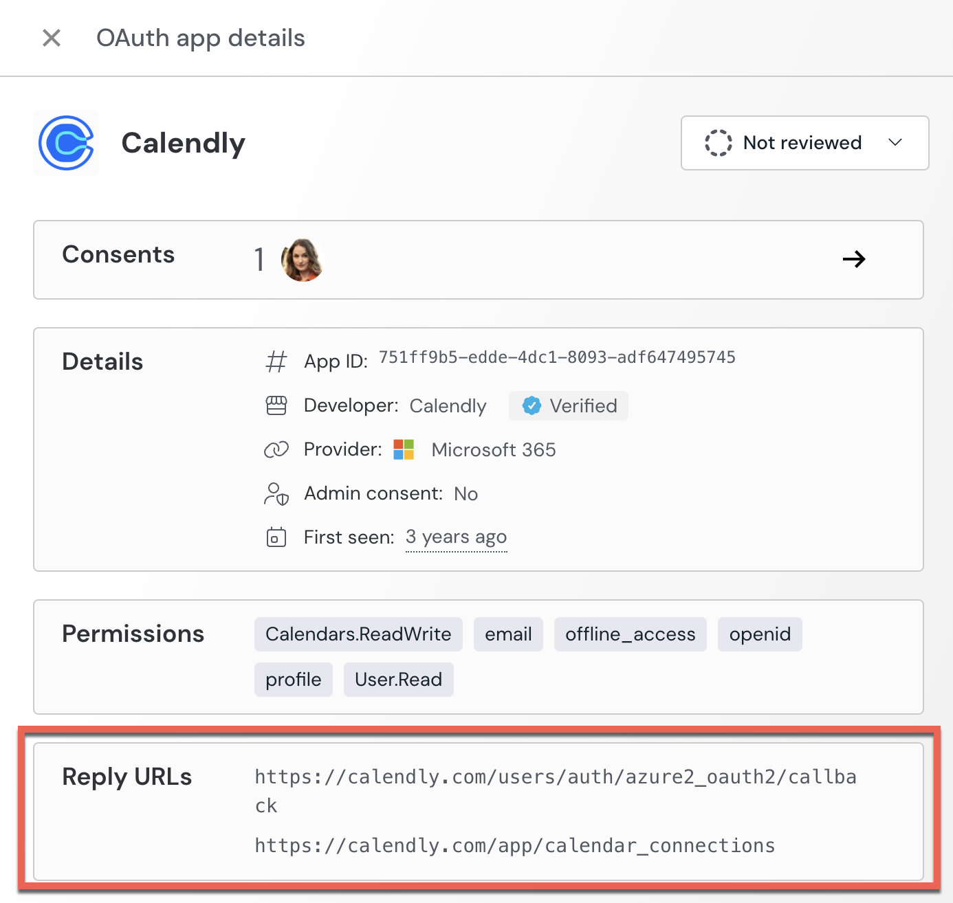953x903 pixels.
Task: Click the storefront icon beside Developer
Action: [x=276, y=405]
